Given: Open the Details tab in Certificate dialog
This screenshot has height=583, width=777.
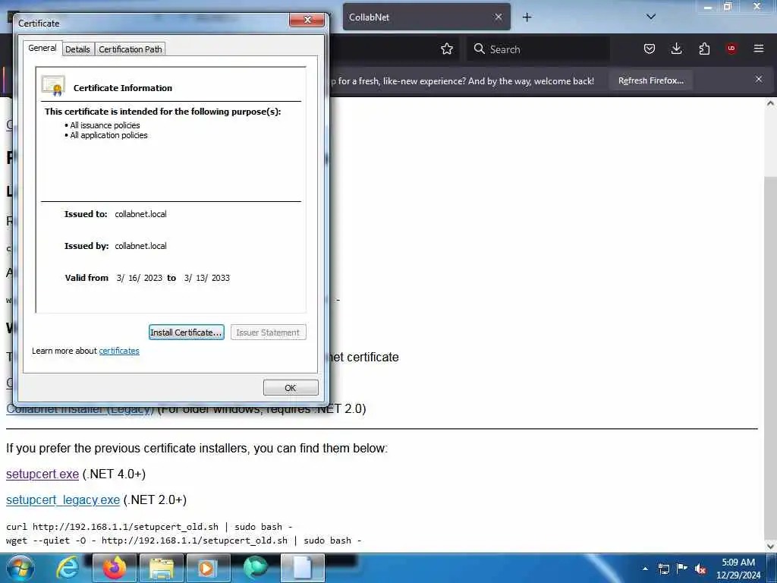Looking at the screenshot, I should click(x=78, y=49).
